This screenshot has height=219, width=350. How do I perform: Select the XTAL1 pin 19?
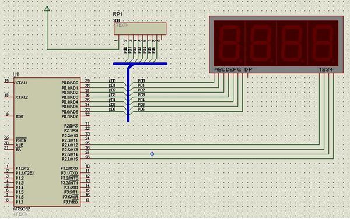pos(9,83)
